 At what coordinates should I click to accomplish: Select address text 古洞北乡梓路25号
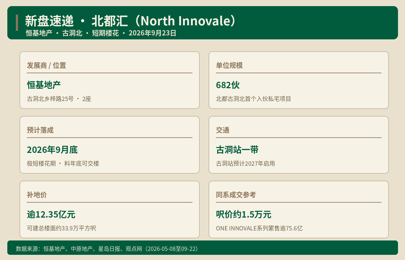click(50, 99)
